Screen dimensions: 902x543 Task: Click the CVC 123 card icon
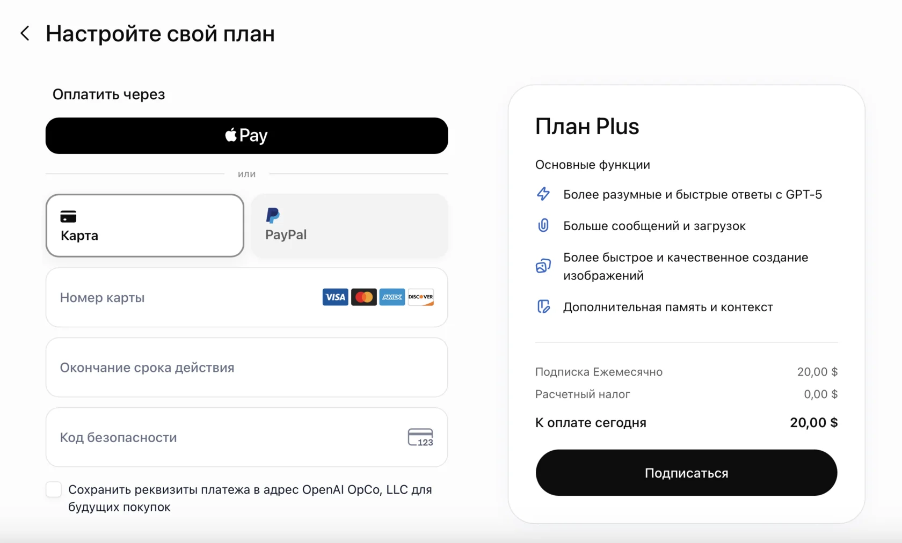tap(420, 437)
